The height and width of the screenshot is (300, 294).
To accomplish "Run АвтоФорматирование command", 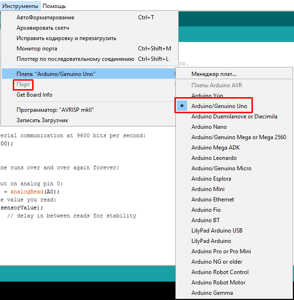I will tap(89, 17).
